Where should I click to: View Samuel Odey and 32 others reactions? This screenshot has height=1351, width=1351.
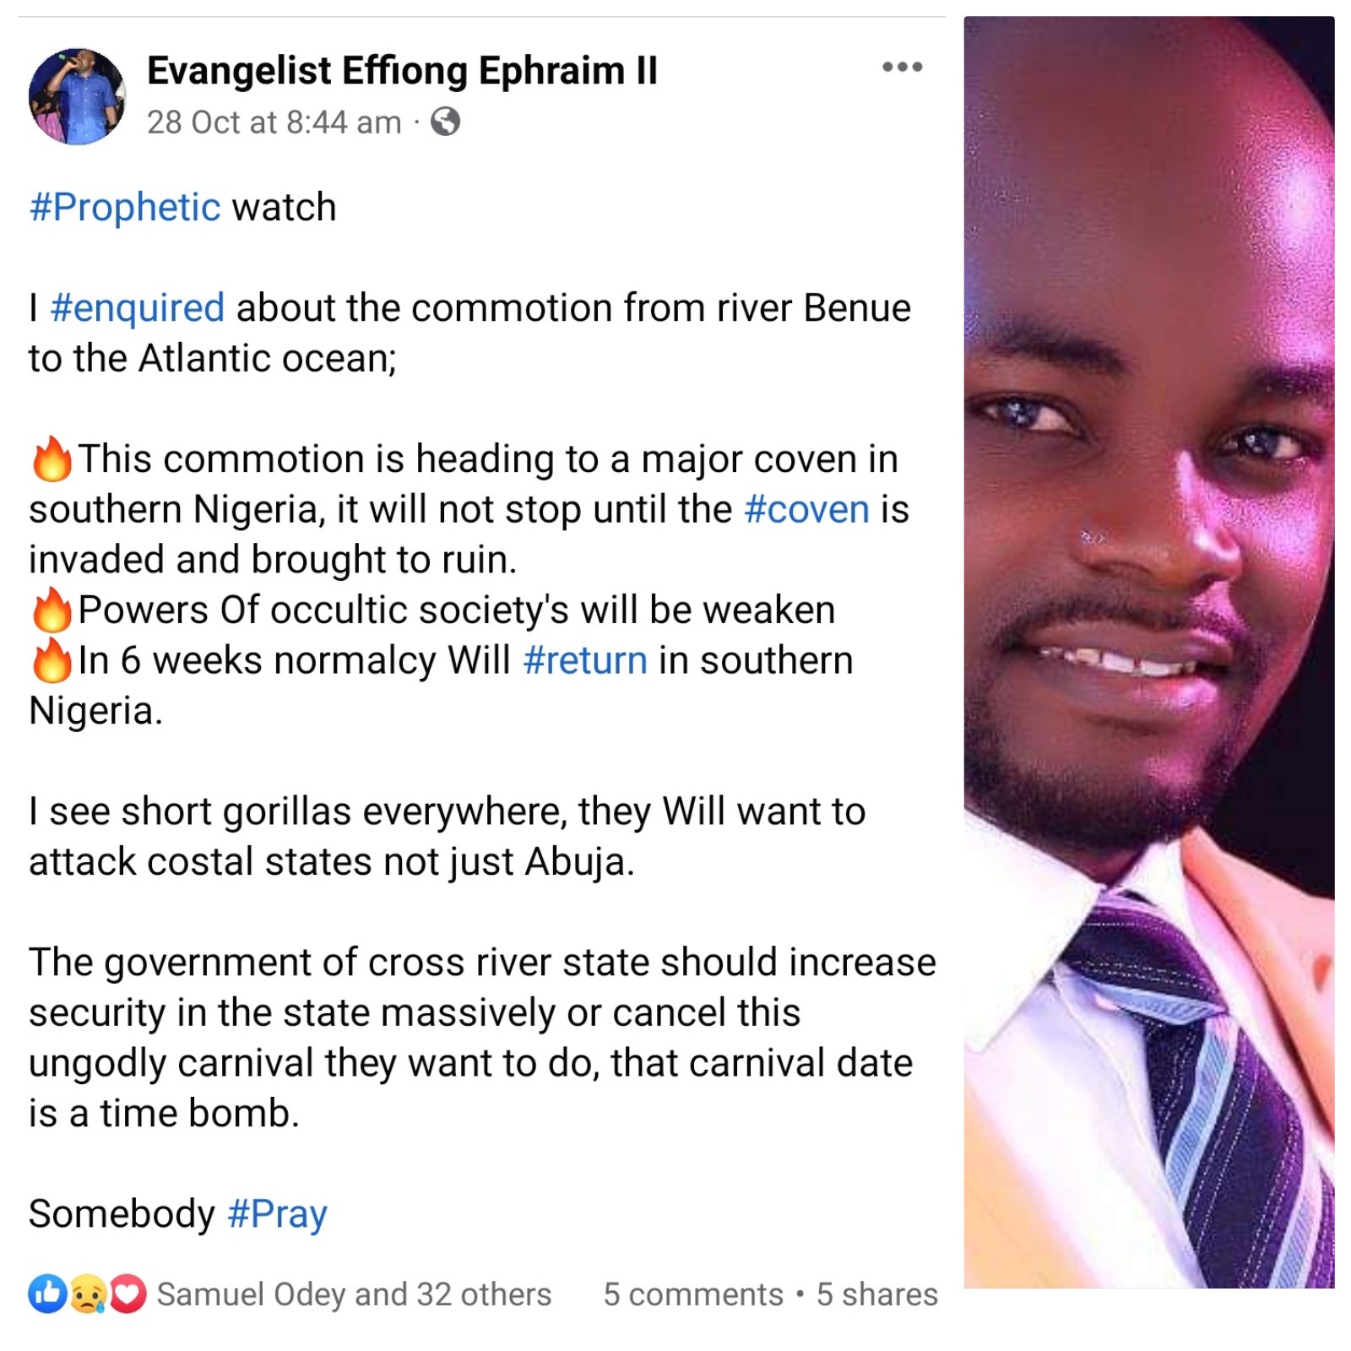(x=354, y=1294)
